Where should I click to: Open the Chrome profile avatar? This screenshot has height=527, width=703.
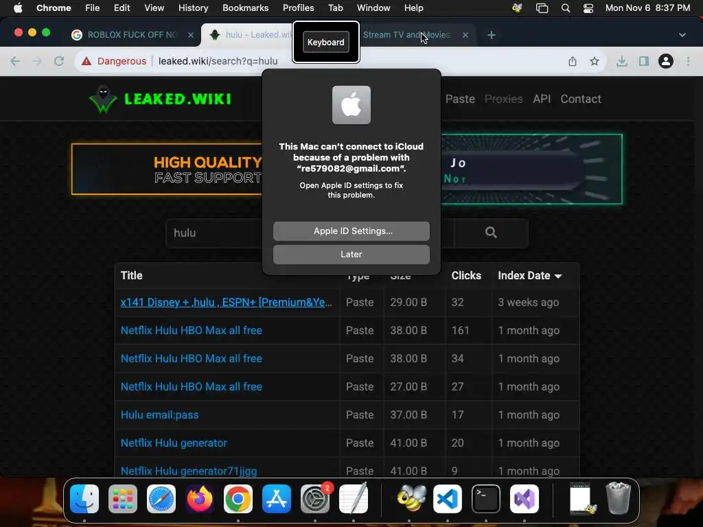pos(666,61)
